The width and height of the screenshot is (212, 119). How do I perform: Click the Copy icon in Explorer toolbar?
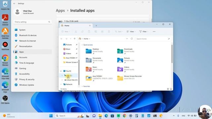click(x=82, y=32)
